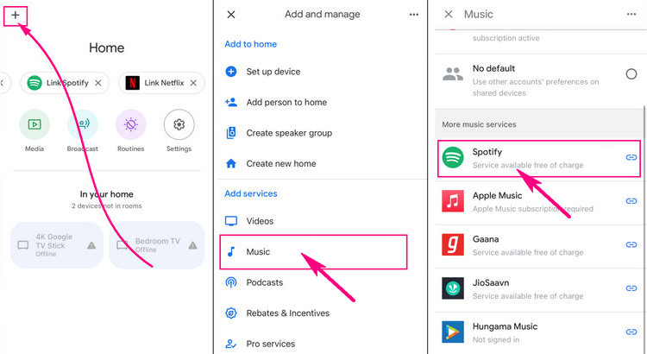The width and height of the screenshot is (647, 354).
Task: Select the No default radio button
Action: pyautogui.click(x=631, y=74)
